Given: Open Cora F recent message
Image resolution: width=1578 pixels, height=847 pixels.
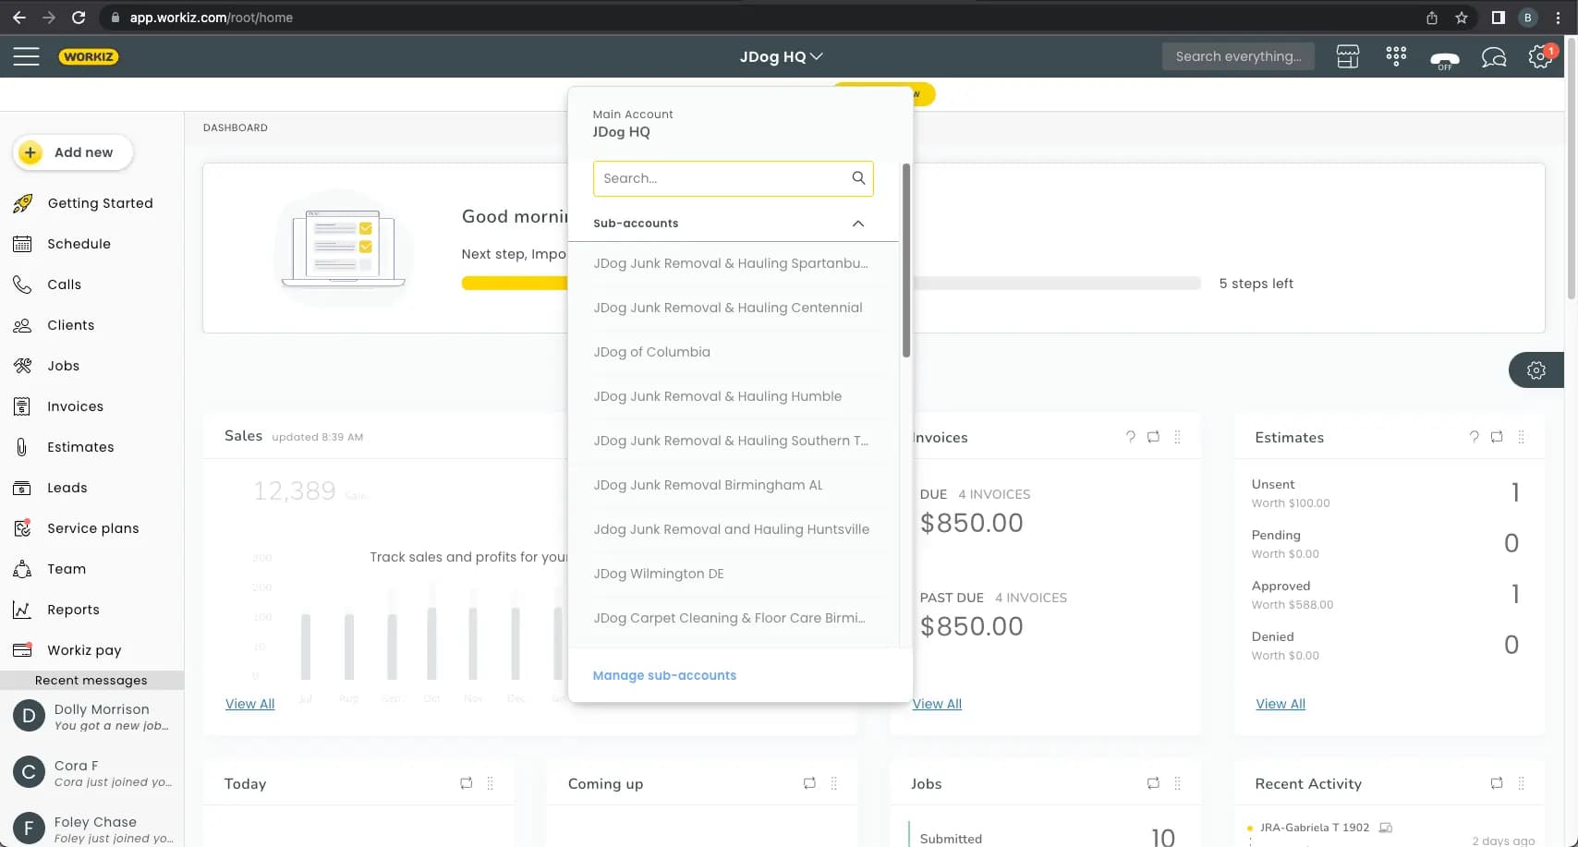Looking at the screenshot, I should (x=92, y=773).
